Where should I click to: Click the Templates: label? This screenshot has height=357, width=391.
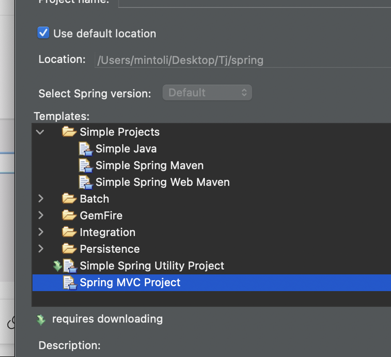point(62,116)
